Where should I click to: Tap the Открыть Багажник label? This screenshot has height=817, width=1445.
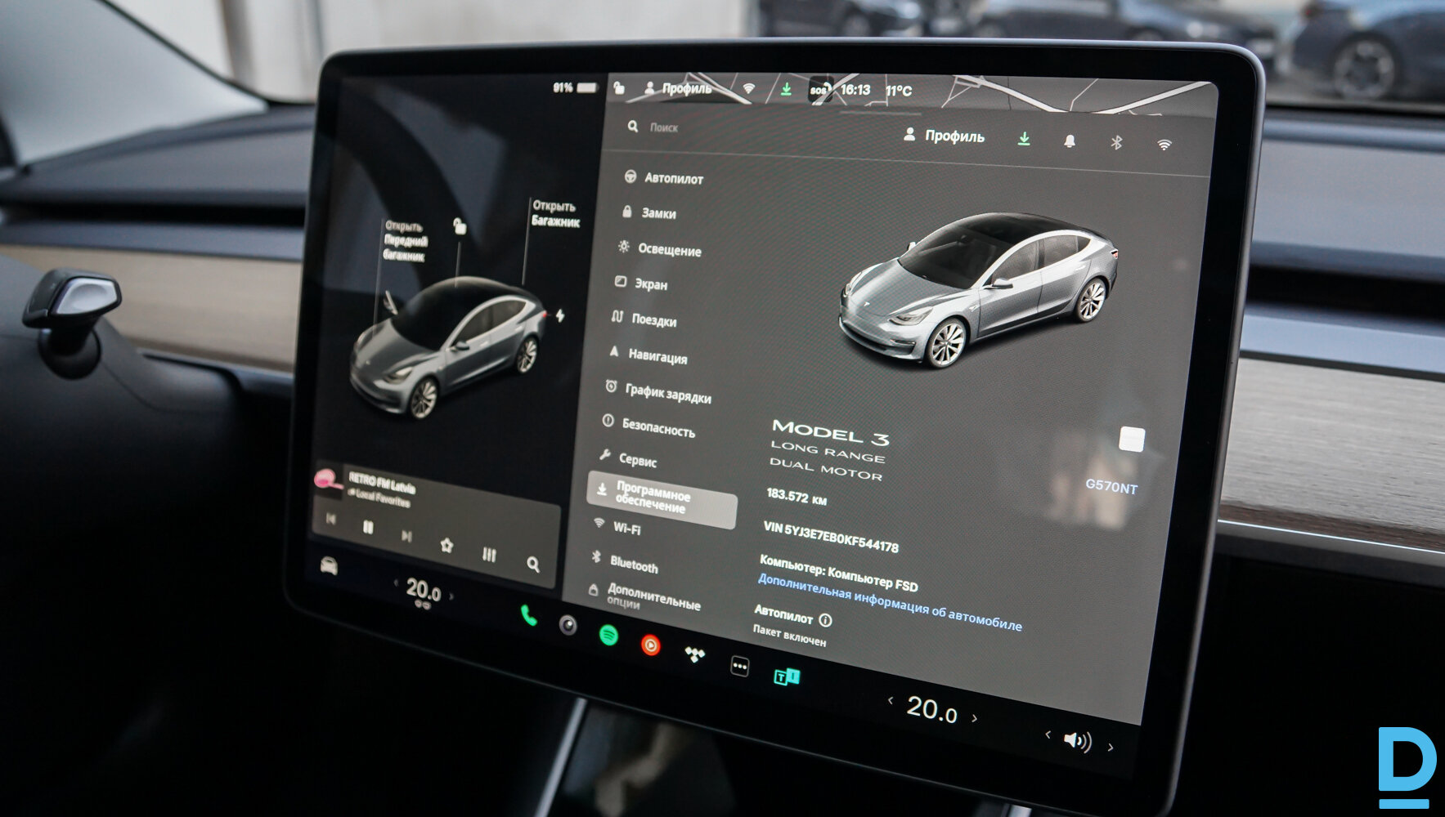(x=555, y=213)
